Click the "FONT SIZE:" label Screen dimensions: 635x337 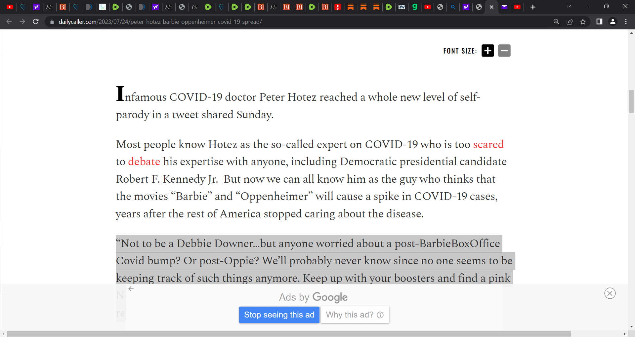(x=460, y=51)
